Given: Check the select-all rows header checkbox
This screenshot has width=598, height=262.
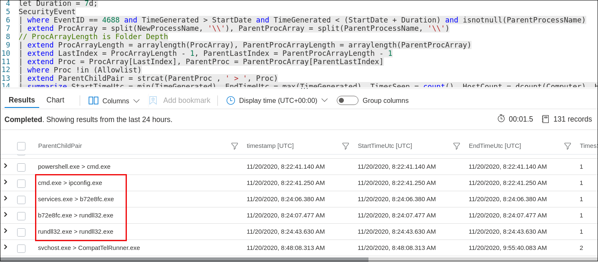Looking at the screenshot, I should coord(21,146).
